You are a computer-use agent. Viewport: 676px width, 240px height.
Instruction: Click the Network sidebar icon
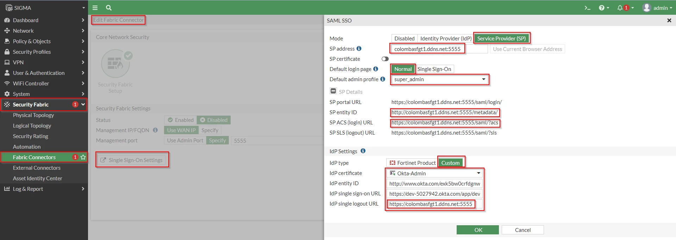tap(7, 31)
